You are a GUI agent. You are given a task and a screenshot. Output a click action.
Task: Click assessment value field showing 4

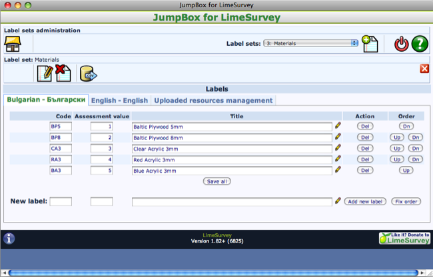point(102,159)
